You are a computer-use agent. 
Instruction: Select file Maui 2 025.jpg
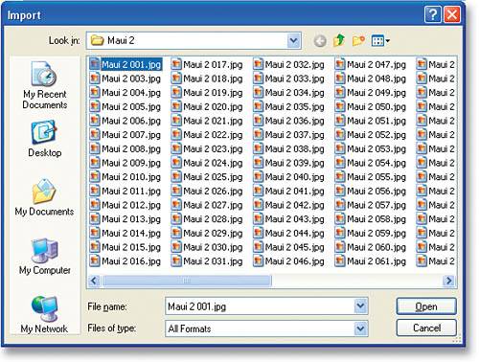[207, 177]
